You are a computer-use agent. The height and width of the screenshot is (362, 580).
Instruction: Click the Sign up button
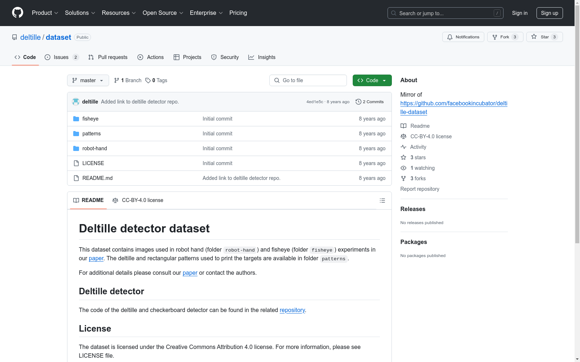coord(550,13)
